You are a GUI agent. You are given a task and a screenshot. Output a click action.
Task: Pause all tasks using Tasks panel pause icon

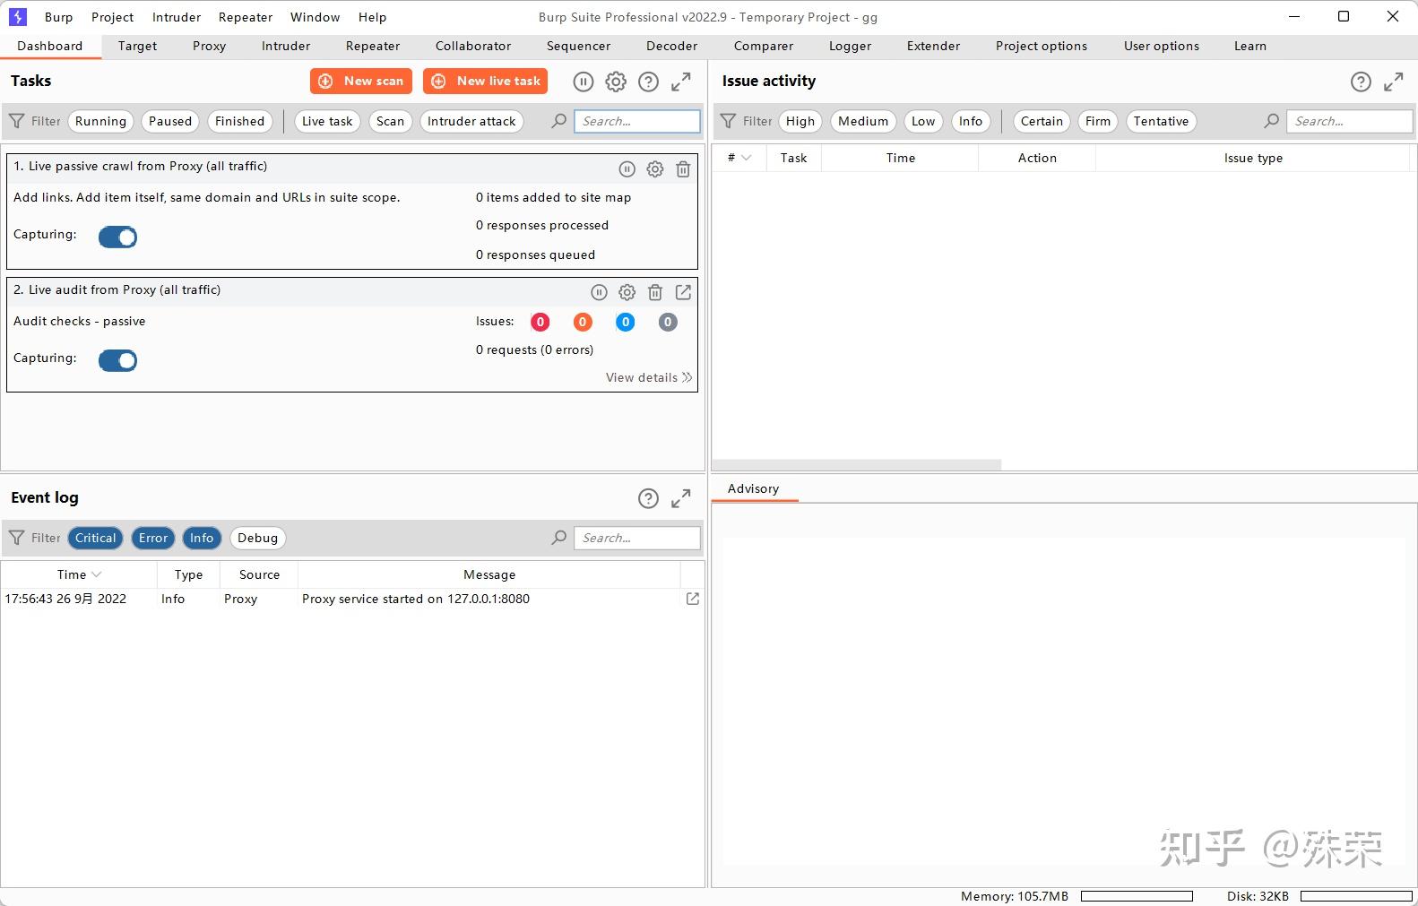click(583, 82)
